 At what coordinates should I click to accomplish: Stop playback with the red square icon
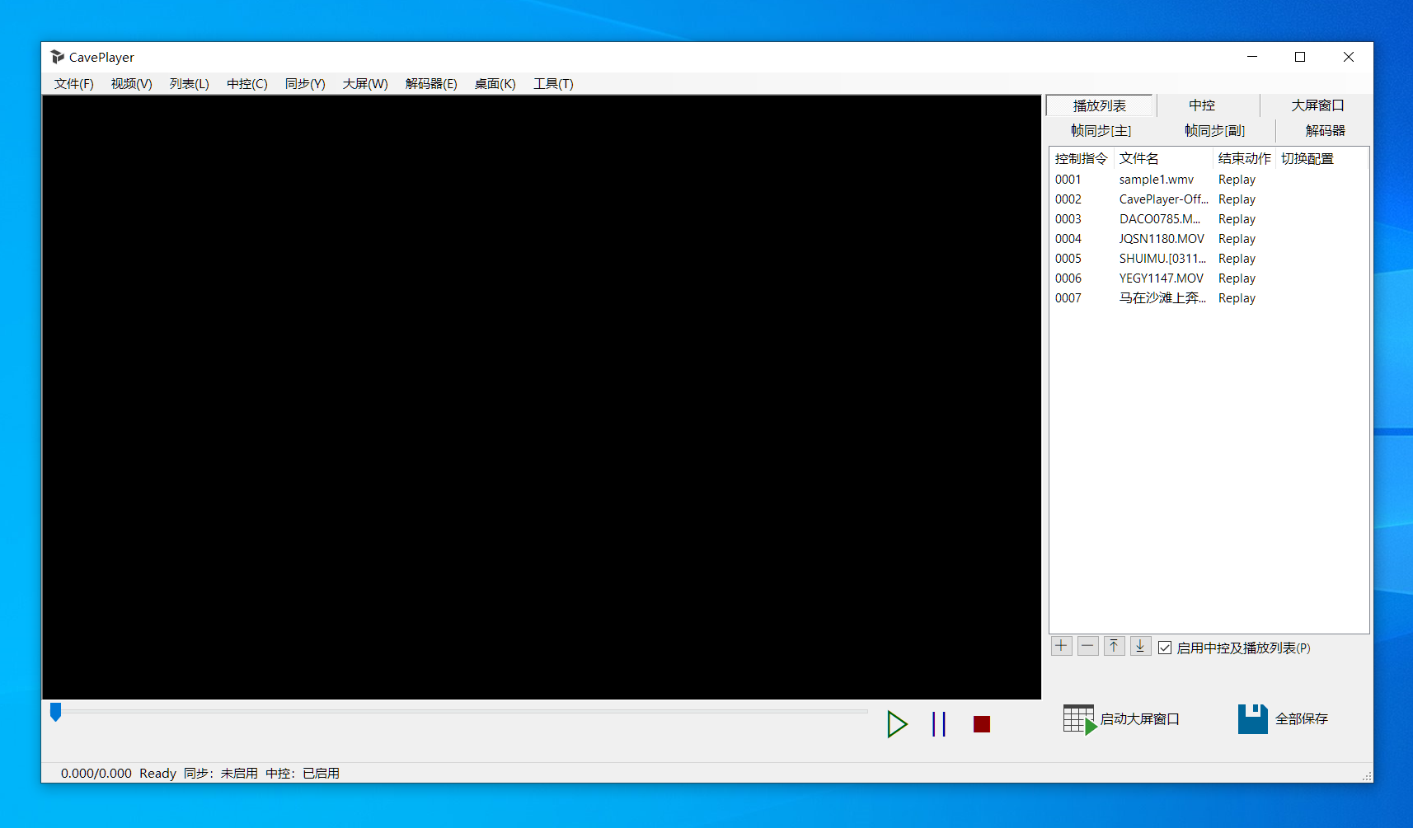point(981,724)
